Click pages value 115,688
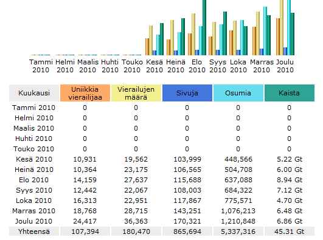The image size is (323, 240). tap(187, 180)
